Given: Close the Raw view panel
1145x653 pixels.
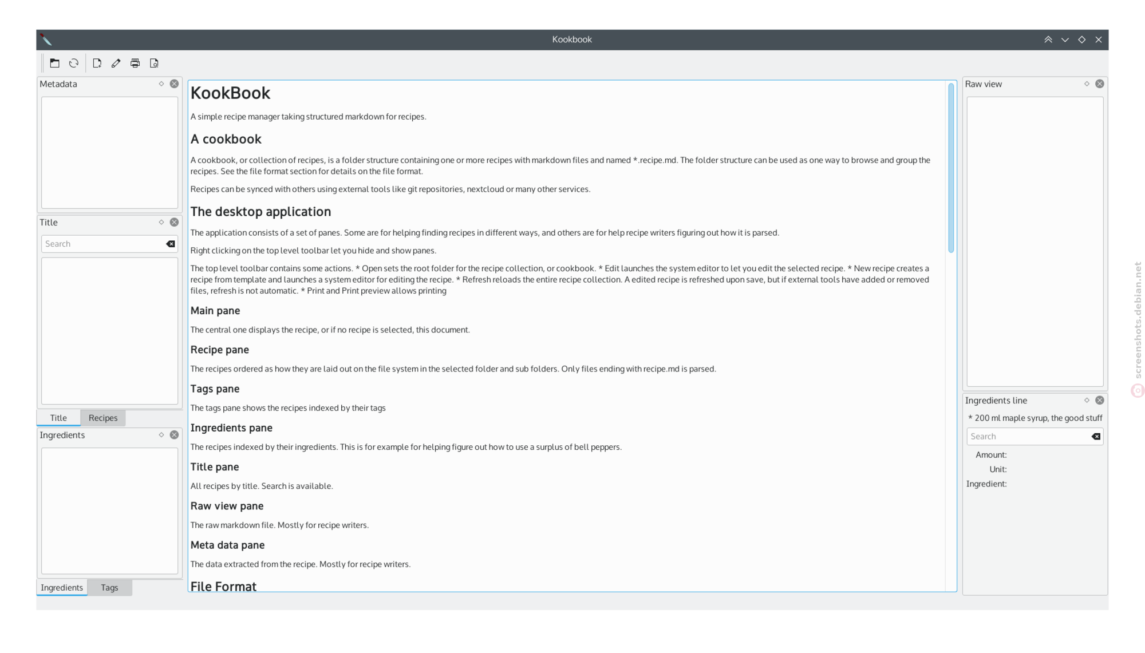Looking at the screenshot, I should point(1100,84).
